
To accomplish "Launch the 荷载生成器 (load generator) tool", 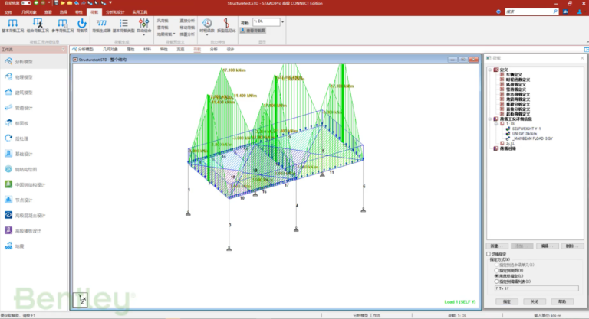I will click(x=101, y=25).
